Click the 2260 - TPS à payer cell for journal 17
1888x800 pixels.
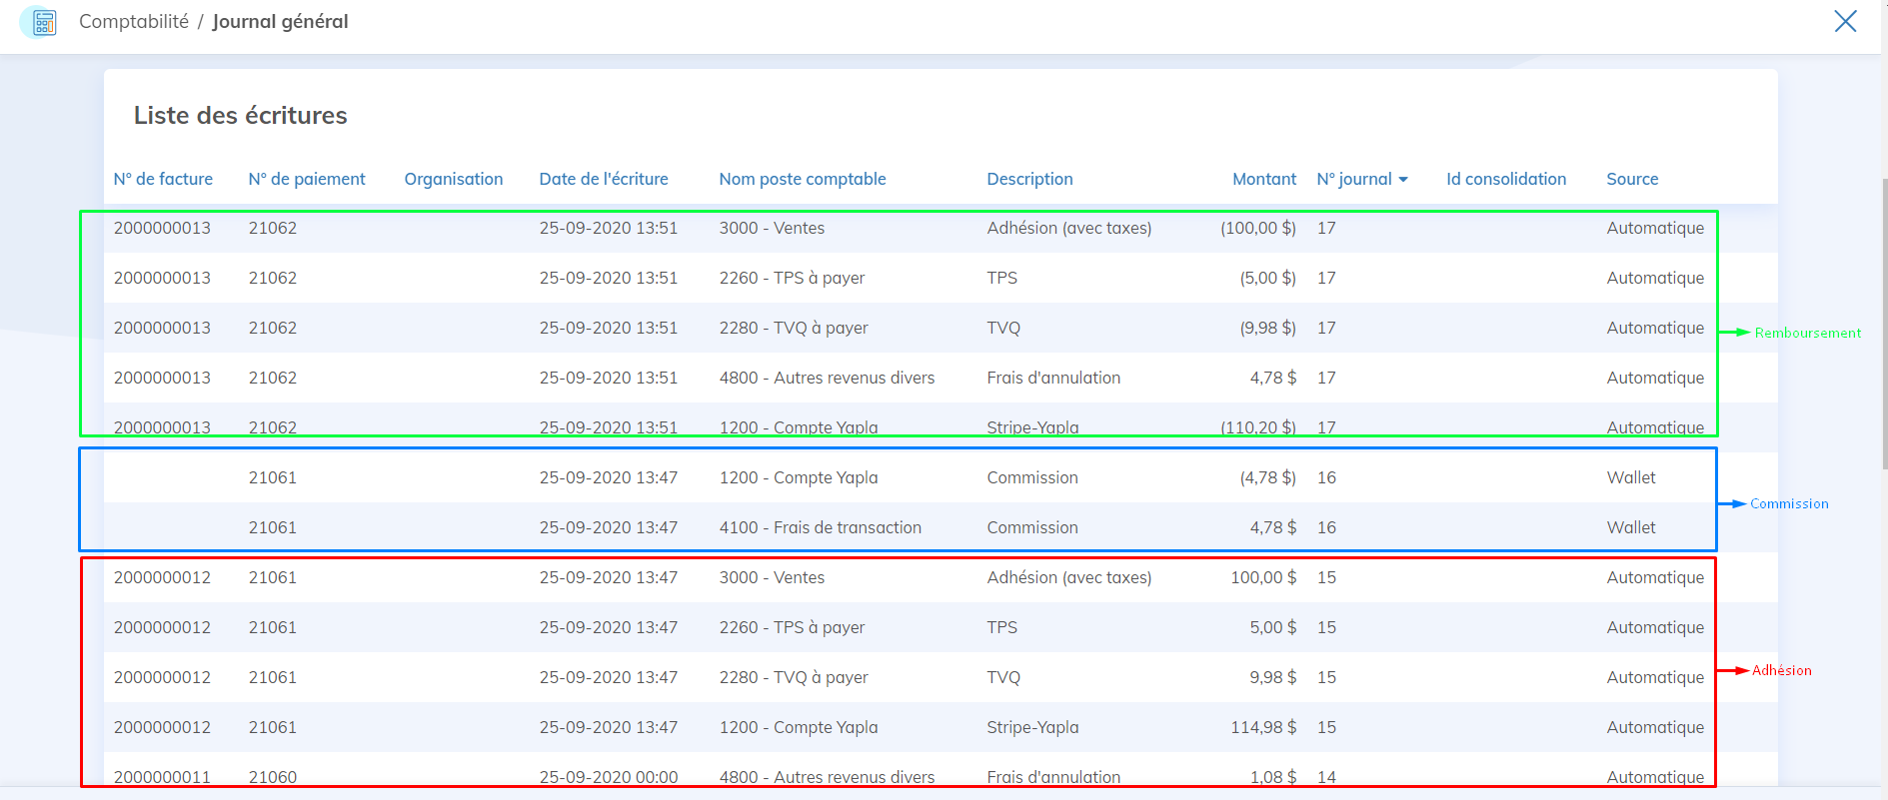tap(792, 278)
